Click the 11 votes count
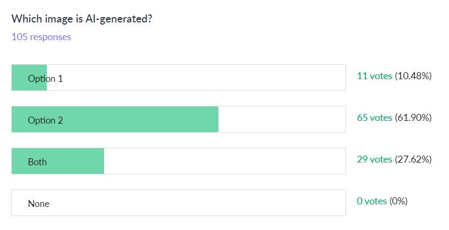The image size is (449, 230). point(374,76)
